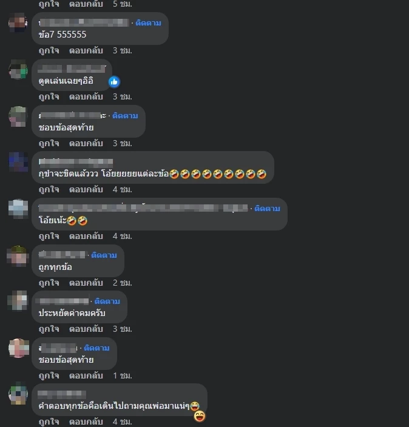Screen dimensions: 409x427
Task: Click the blue thumbs-up reaction icon
Action: click(x=114, y=82)
